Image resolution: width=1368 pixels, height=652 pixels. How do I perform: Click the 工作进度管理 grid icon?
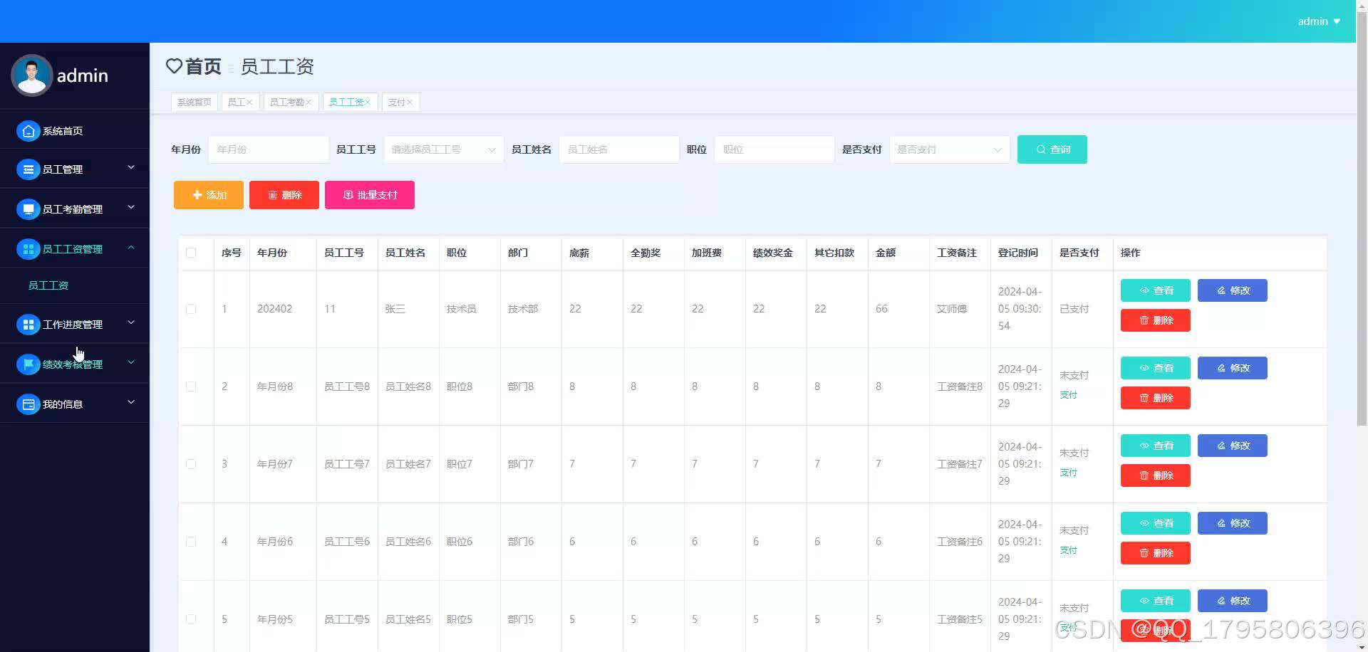click(28, 325)
